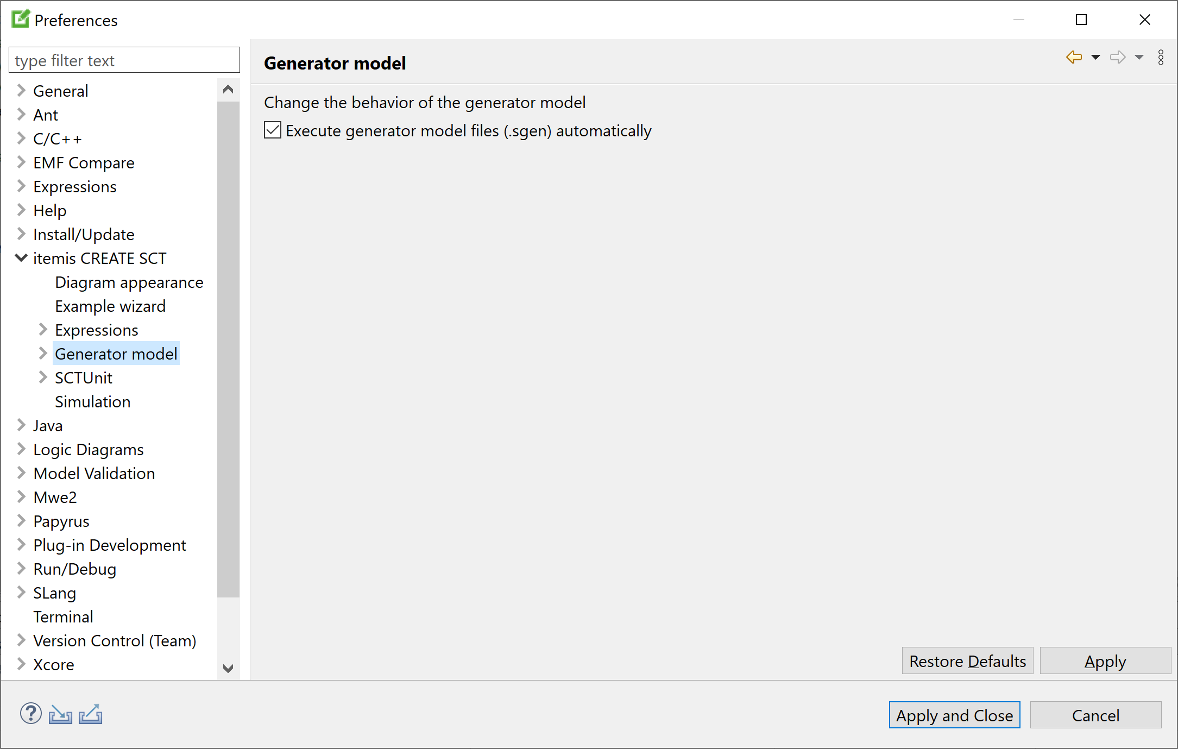Viewport: 1178px width, 749px height.
Task: Expand the C/C++ tree node
Action: 21,138
